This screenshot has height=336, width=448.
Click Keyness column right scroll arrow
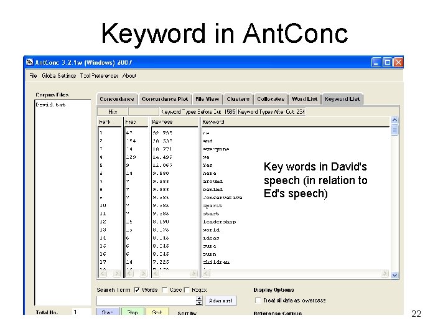point(194,274)
